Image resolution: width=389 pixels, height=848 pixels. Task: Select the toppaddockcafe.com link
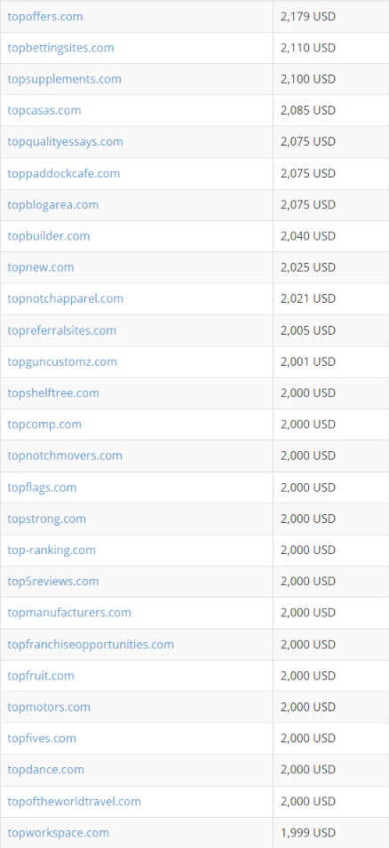pos(63,174)
